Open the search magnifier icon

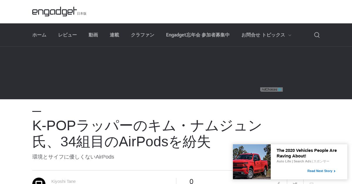pos(317,35)
